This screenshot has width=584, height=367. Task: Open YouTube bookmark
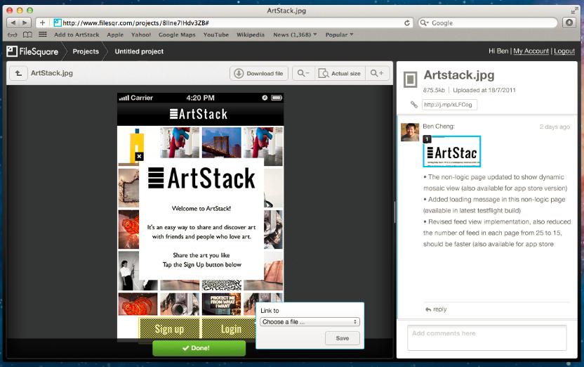coord(216,34)
